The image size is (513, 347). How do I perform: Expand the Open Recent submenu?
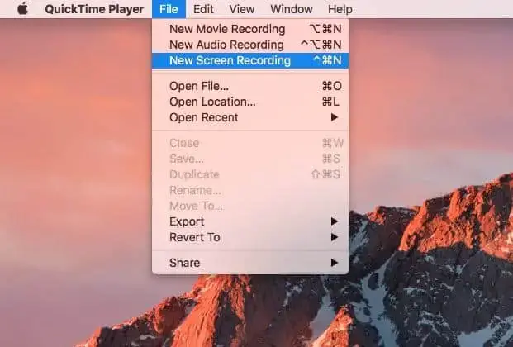point(250,117)
